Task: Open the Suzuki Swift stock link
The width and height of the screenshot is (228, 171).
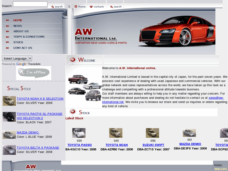Action: pyautogui.click(x=153, y=145)
